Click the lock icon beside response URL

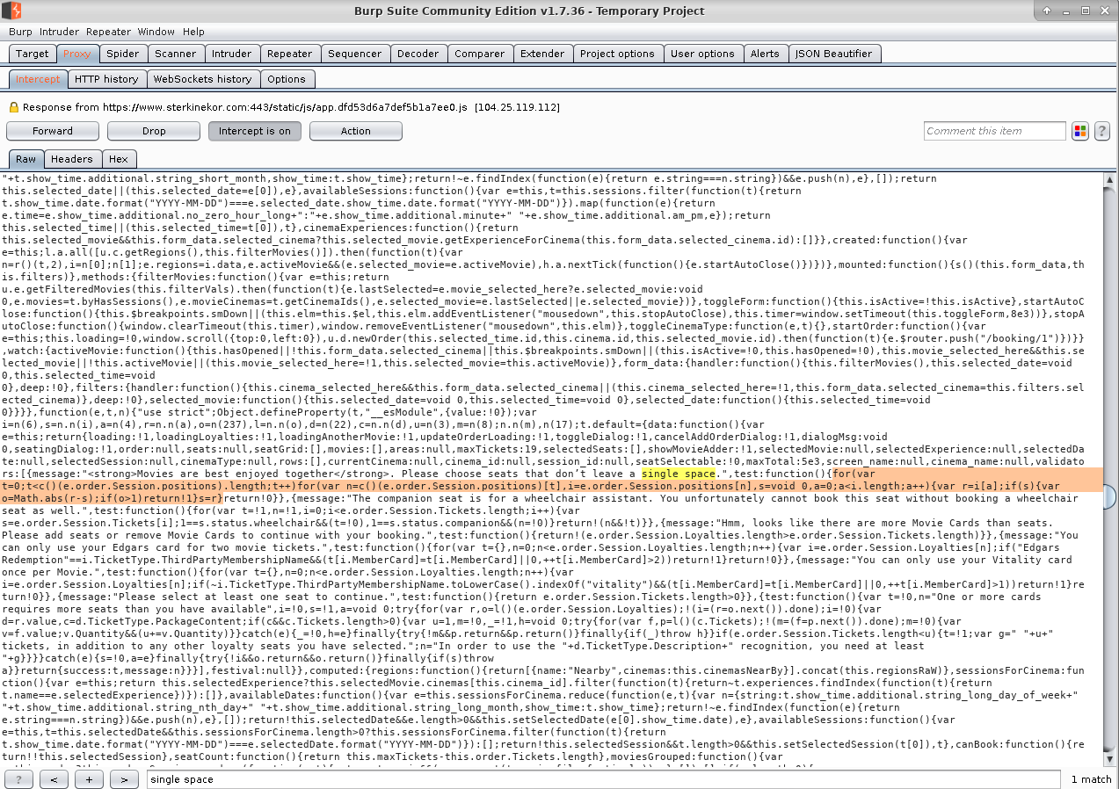[14, 107]
